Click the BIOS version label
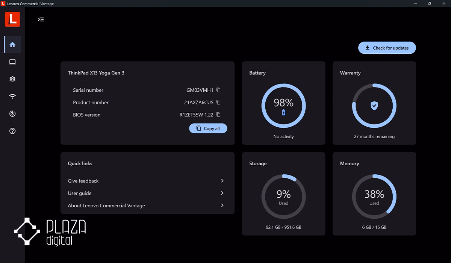 coord(86,115)
